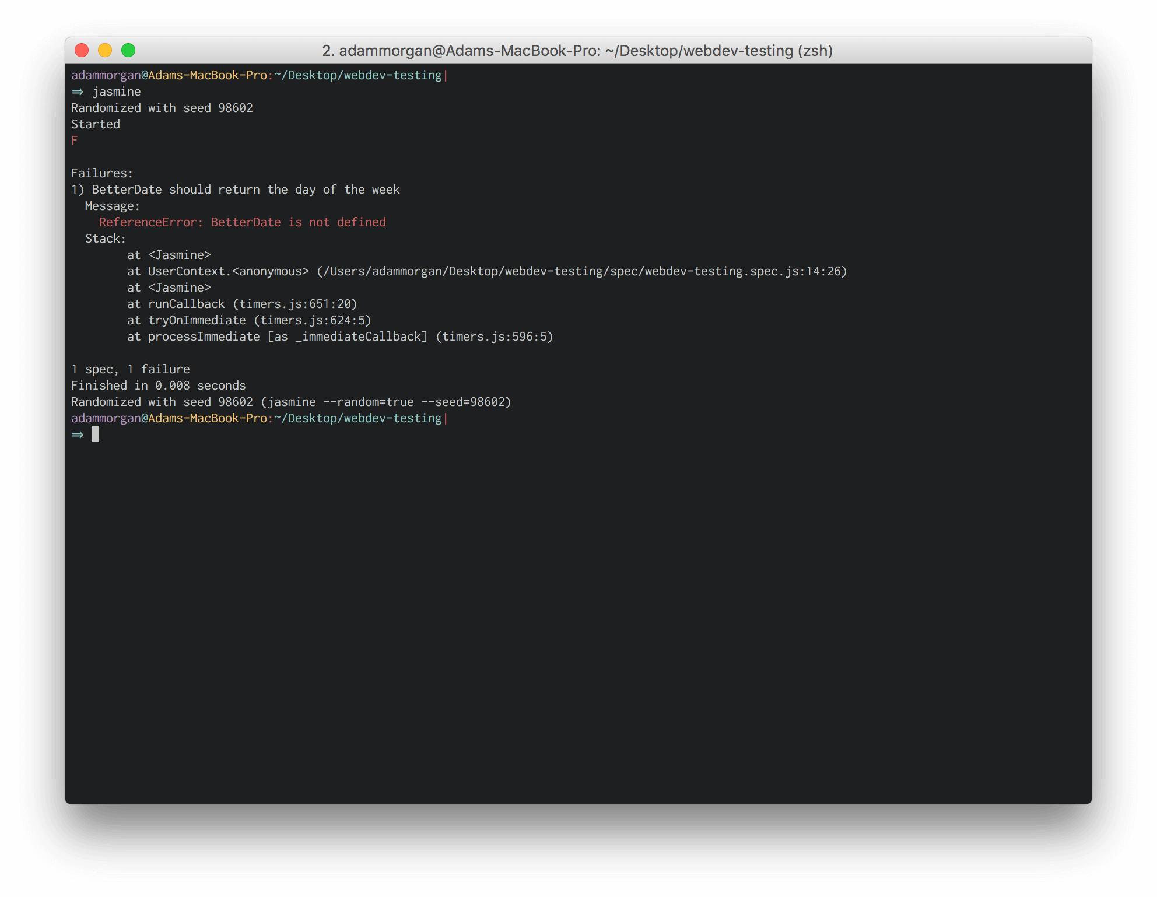The height and width of the screenshot is (897, 1157).
Task: Click the red 'F' failure marker
Action: 75,141
